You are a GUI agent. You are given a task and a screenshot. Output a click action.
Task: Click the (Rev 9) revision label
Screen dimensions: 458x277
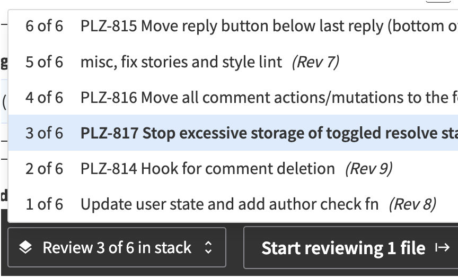pos(369,169)
